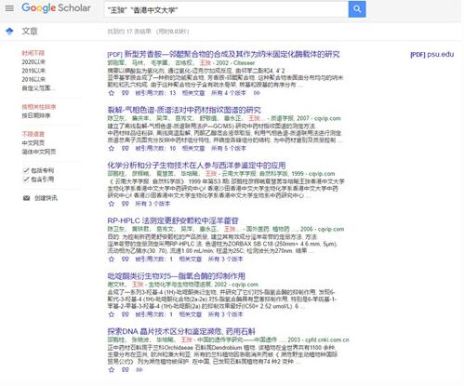Expand more options arrows under first result
464x386 pixels.
coord(257,93)
